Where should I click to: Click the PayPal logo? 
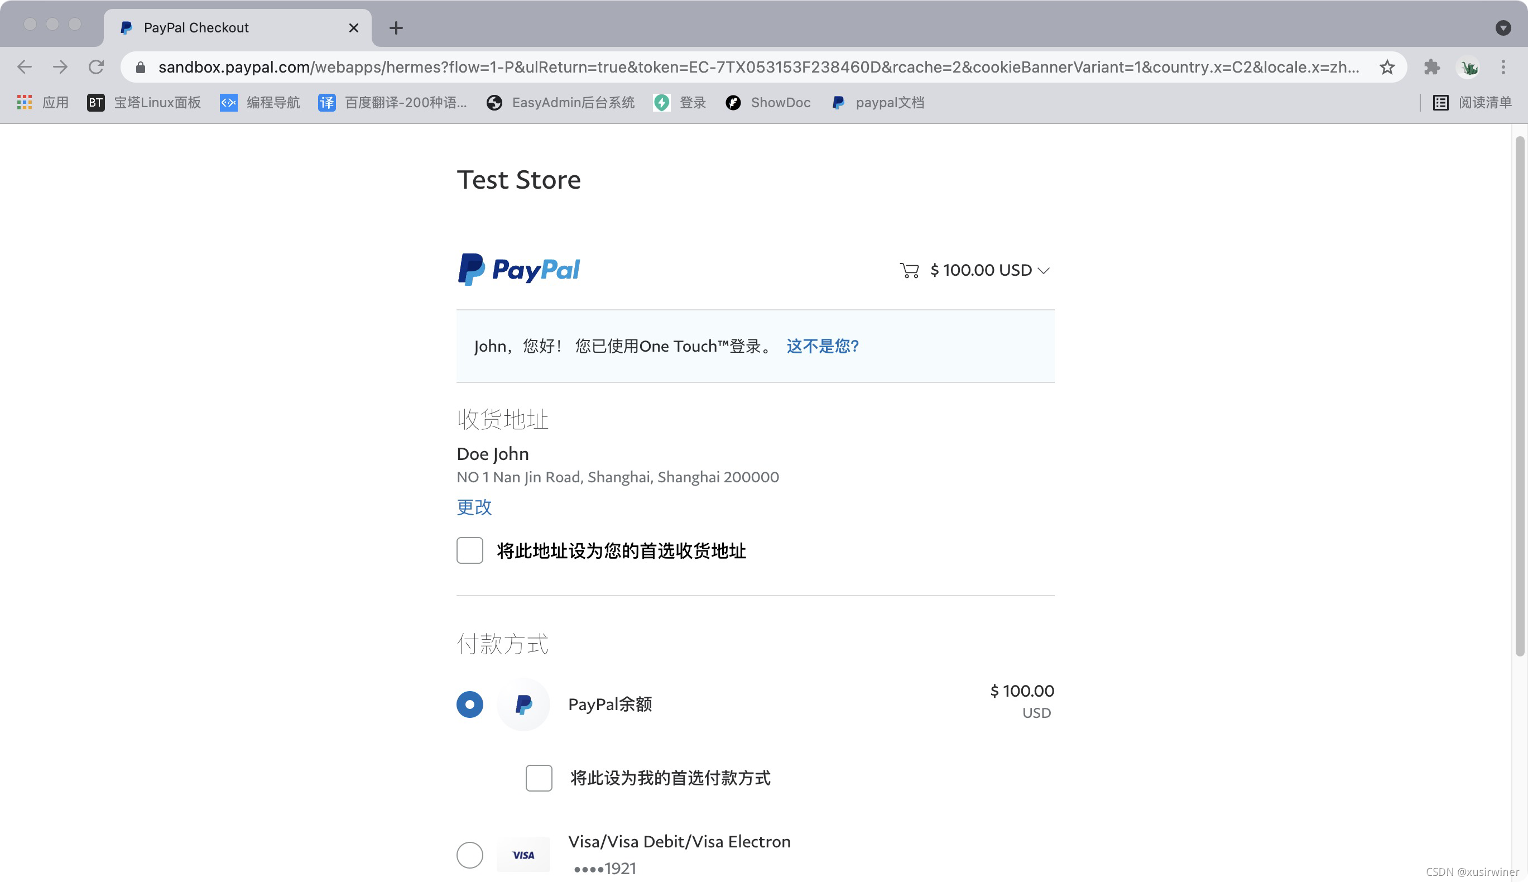(519, 270)
